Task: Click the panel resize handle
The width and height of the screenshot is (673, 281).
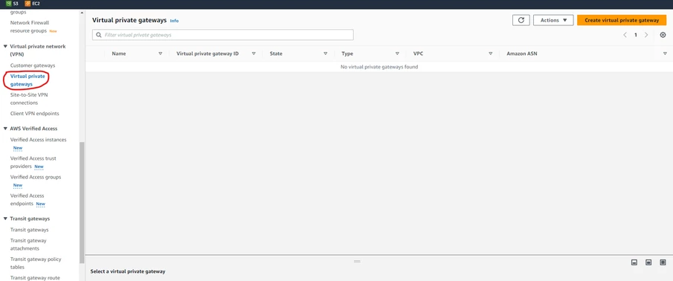Action: (357, 261)
